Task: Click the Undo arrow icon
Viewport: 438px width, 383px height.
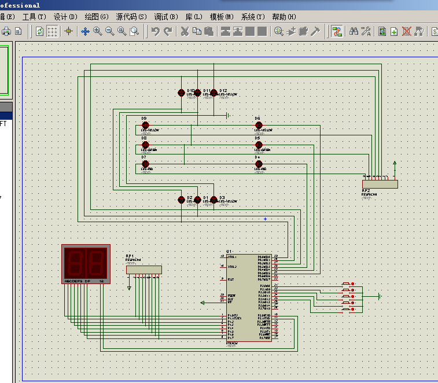Action: pyautogui.click(x=156, y=31)
